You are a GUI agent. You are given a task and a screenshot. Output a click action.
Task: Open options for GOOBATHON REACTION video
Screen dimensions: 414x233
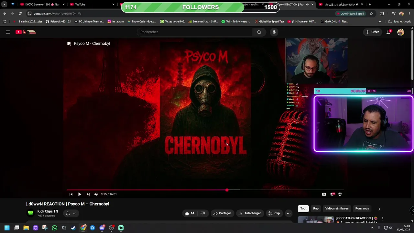383,219
